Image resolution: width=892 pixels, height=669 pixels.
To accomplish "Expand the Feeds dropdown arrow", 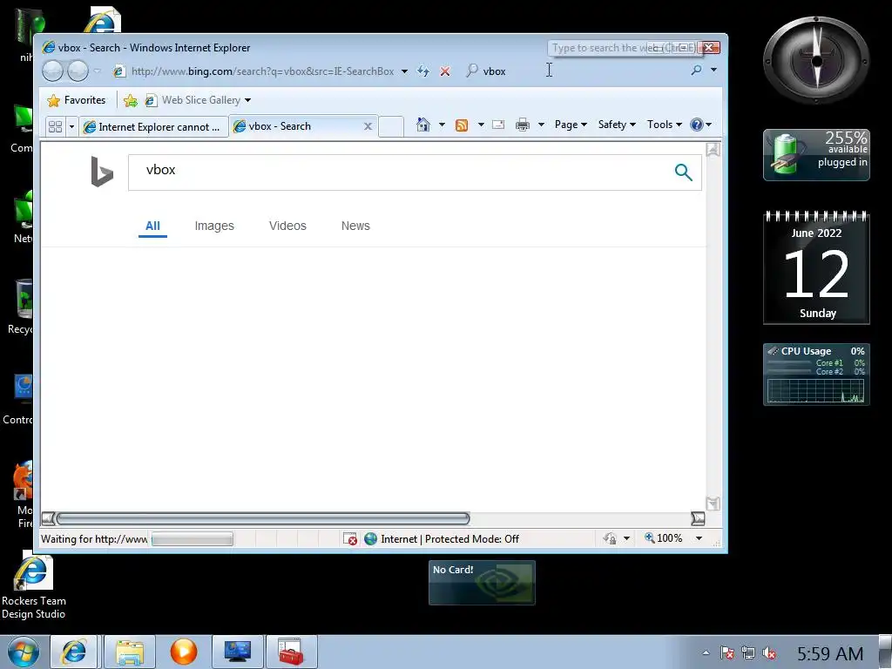I will tap(481, 125).
